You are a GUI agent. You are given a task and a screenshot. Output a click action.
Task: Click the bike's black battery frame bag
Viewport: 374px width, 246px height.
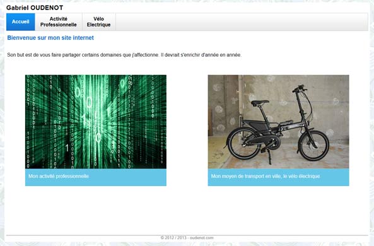(x=257, y=124)
